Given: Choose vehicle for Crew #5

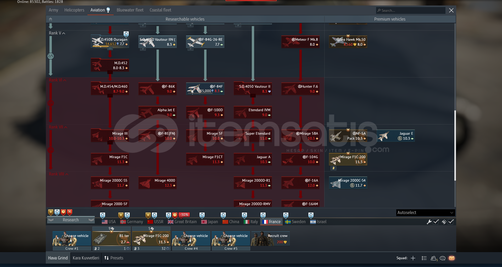Looking at the screenshot, I should [231, 239].
